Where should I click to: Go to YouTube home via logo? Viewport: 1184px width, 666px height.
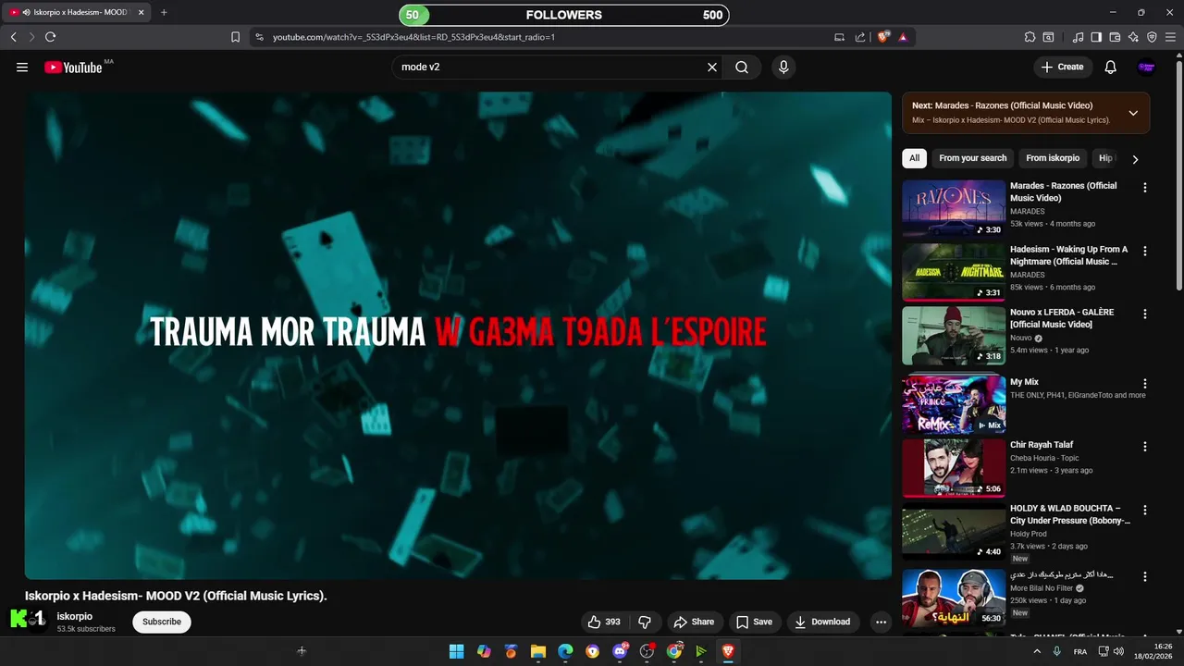pyautogui.click(x=73, y=68)
